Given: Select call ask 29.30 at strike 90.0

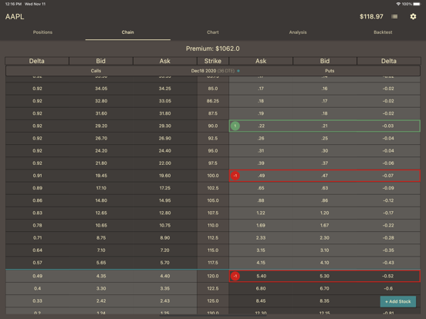Looking at the screenshot, I should pos(165,126).
